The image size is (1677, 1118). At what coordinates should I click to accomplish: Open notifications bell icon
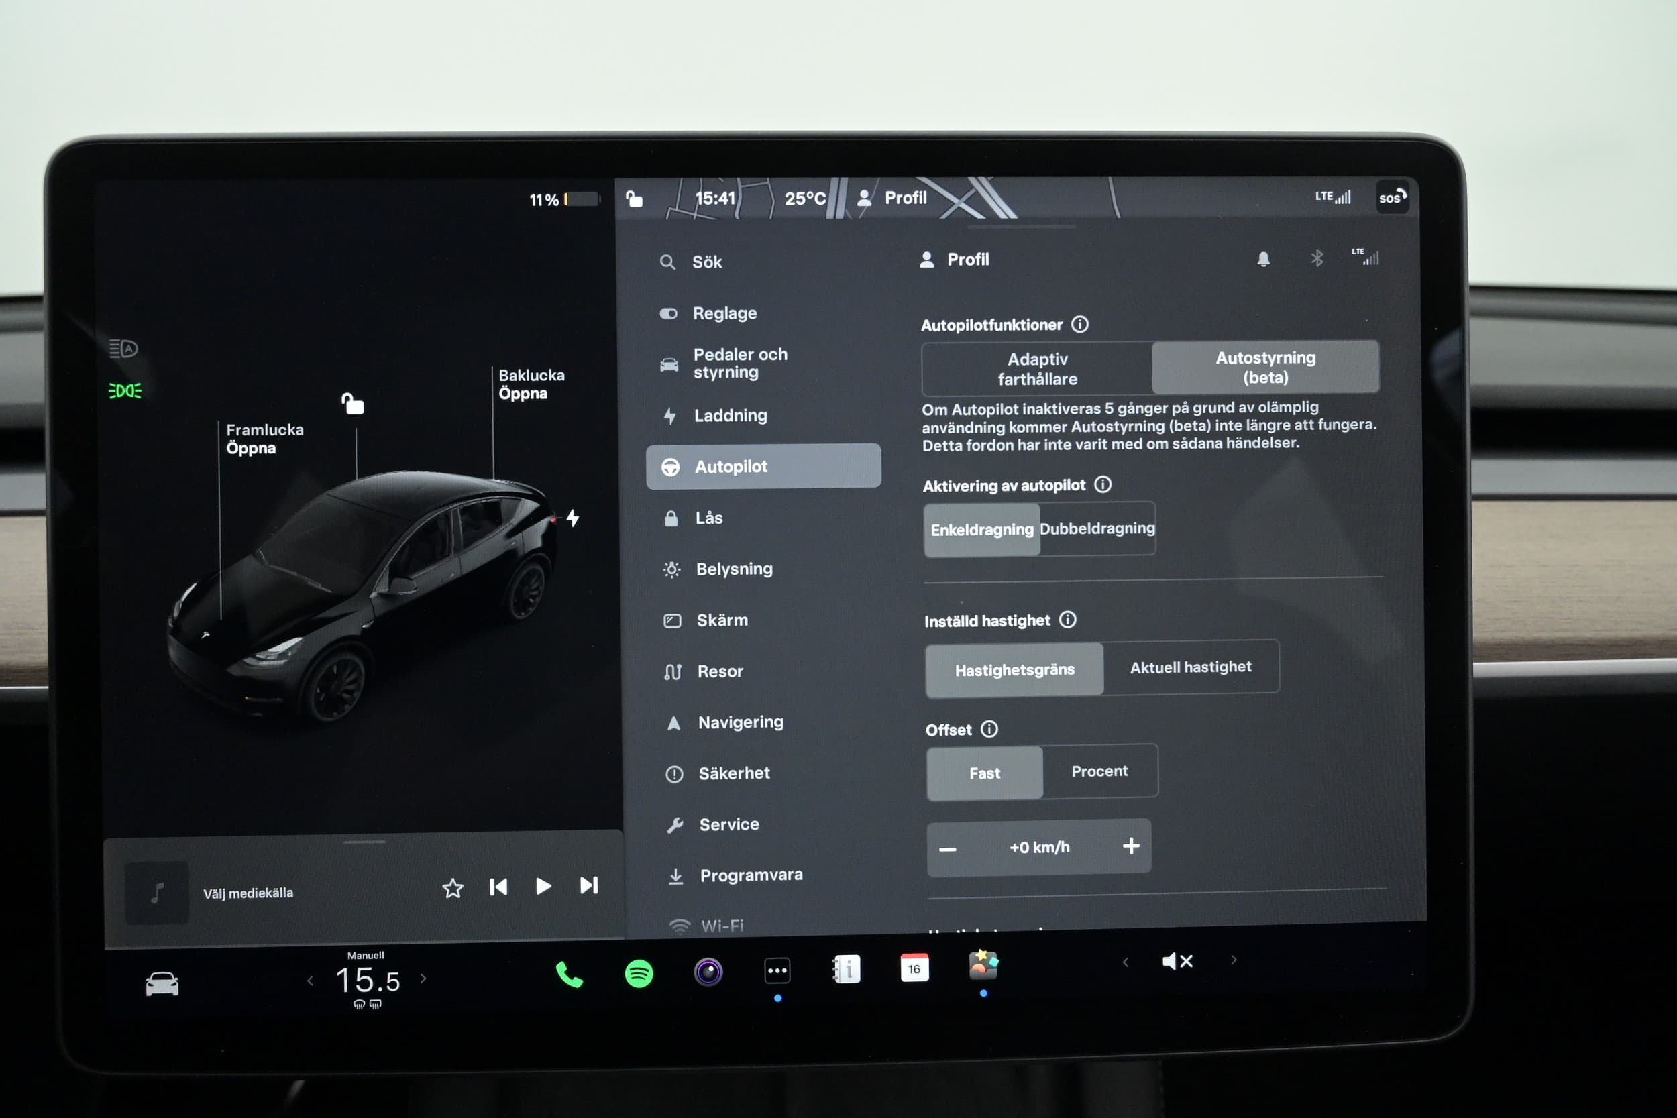click(1264, 259)
